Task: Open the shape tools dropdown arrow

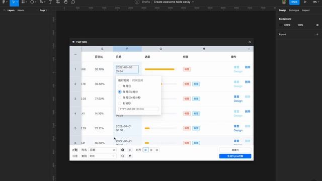Action: pos(35,2)
